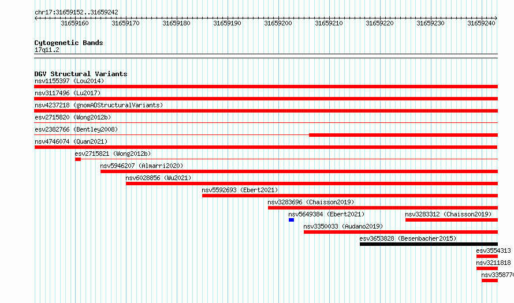
Task: Click the red bar under nsv1155397
Action: tap(266, 87)
